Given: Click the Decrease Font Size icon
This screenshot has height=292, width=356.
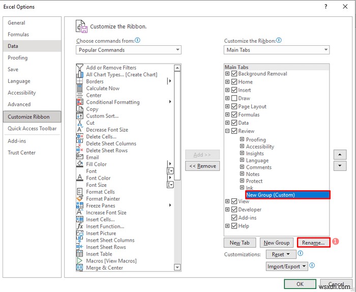Looking at the screenshot, I should coord(79,130).
